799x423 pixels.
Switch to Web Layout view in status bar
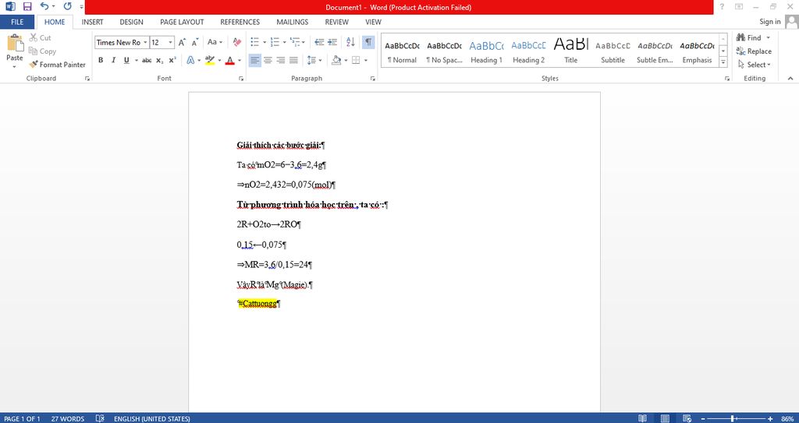click(688, 418)
